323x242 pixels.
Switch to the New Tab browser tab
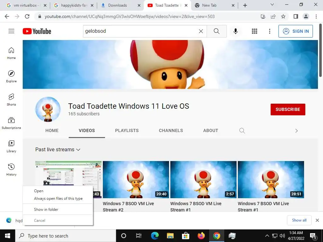pyautogui.click(x=214, y=5)
